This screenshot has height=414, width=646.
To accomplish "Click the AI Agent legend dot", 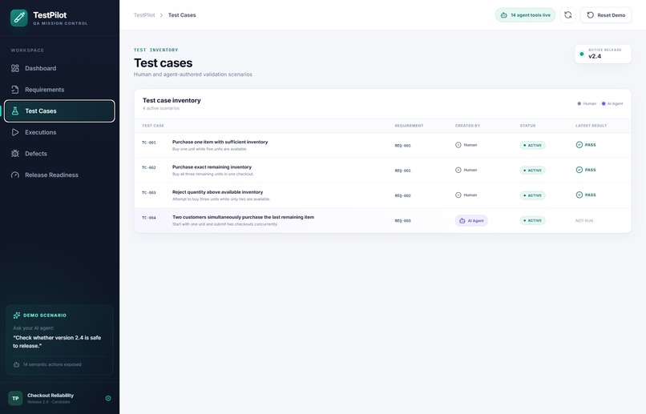I will (604, 104).
